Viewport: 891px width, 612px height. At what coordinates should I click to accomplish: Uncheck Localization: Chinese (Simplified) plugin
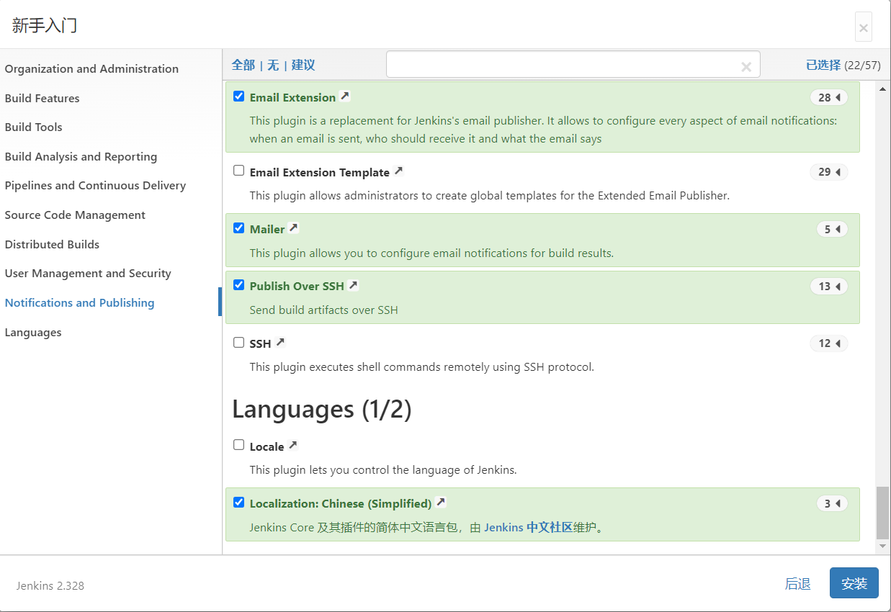[238, 503]
